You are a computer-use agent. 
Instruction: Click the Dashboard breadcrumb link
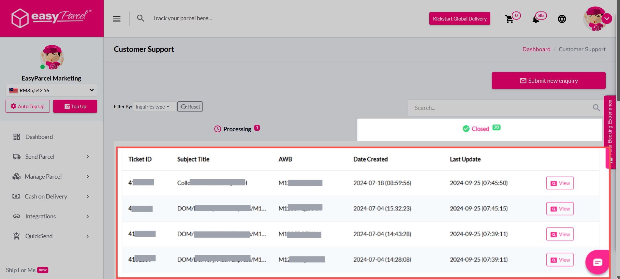coord(536,49)
